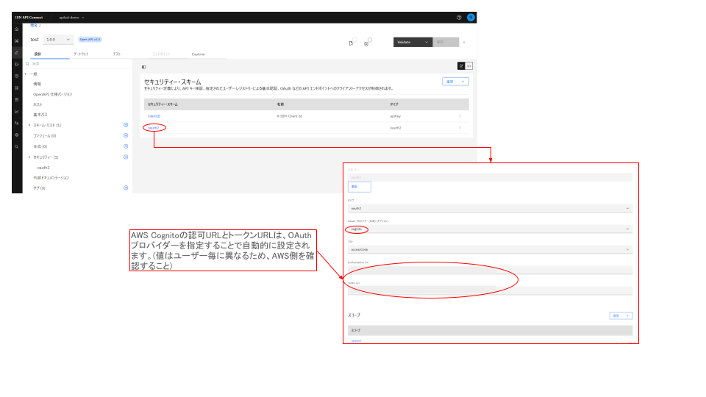706x397 pixels.
Task: Open the cognito OAuth provider dropdown
Action: (x=490, y=229)
